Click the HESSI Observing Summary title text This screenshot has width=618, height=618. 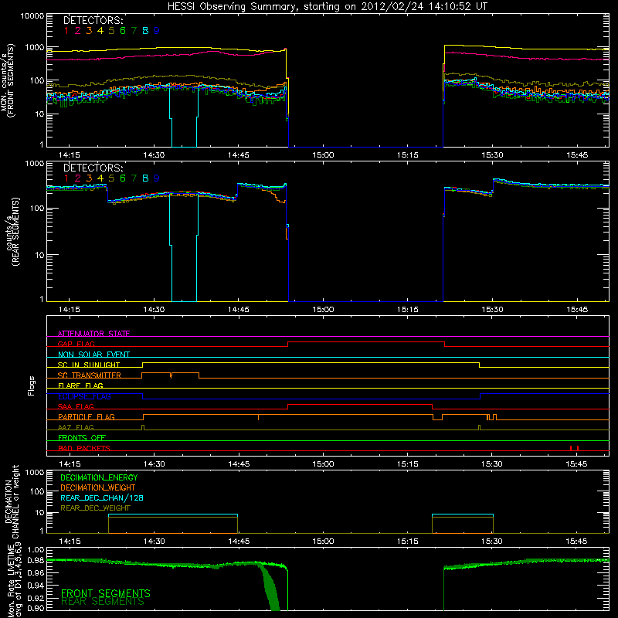pyautogui.click(x=327, y=7)
